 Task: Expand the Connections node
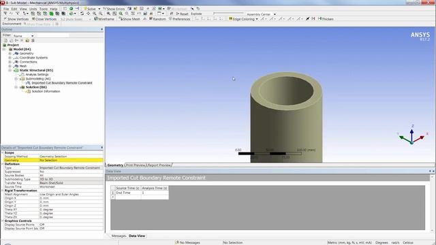10,62
